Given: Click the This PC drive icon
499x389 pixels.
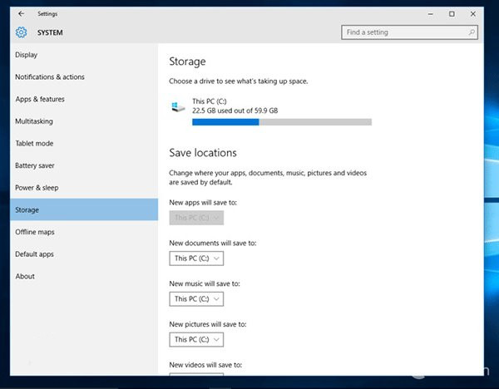Looking at the screenshot, I should point(177,106).
